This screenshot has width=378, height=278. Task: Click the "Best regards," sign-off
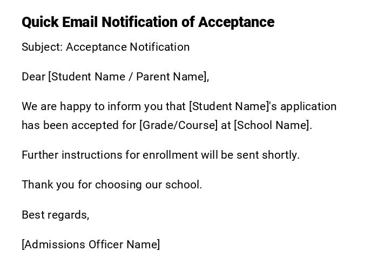(x=55, y=215)
